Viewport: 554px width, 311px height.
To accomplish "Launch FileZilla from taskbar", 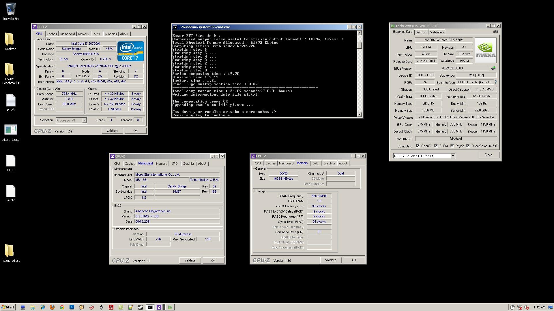I will point(111,307).
